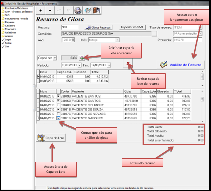Click the Infoclinic application icon in title bar

2,3
